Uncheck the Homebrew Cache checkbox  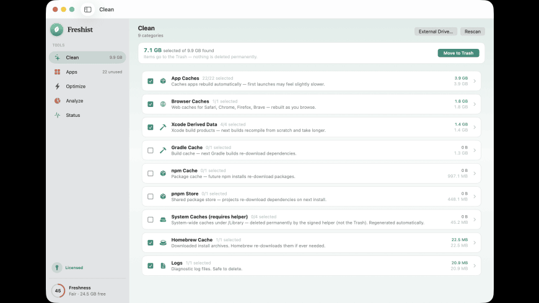tap(150, 242)
